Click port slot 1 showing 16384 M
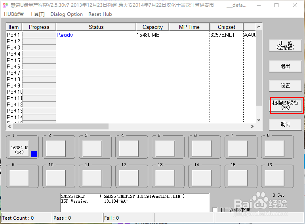The height and width of the screenshot is (224, 305). pos(19,149)
